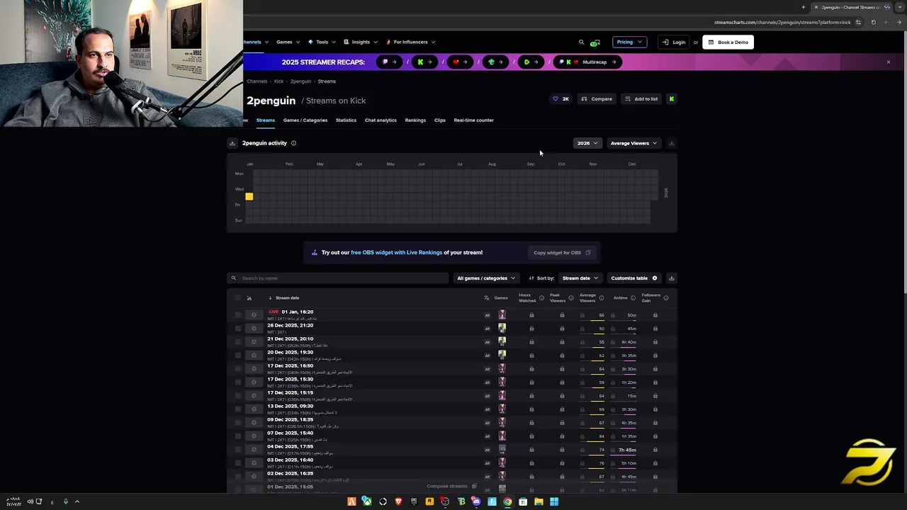907x510 pixels.
Task: Click info icon beside Followers Gain header
Action: pos(666,298)
